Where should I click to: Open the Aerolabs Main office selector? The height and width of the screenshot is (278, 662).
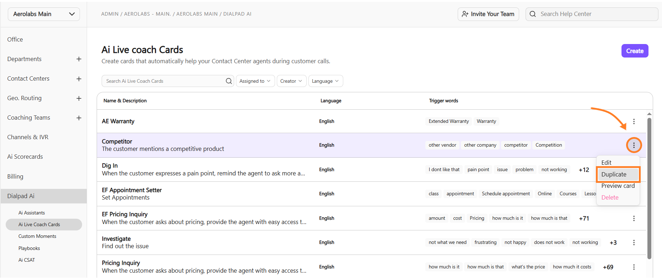click(x=44, y=14)
